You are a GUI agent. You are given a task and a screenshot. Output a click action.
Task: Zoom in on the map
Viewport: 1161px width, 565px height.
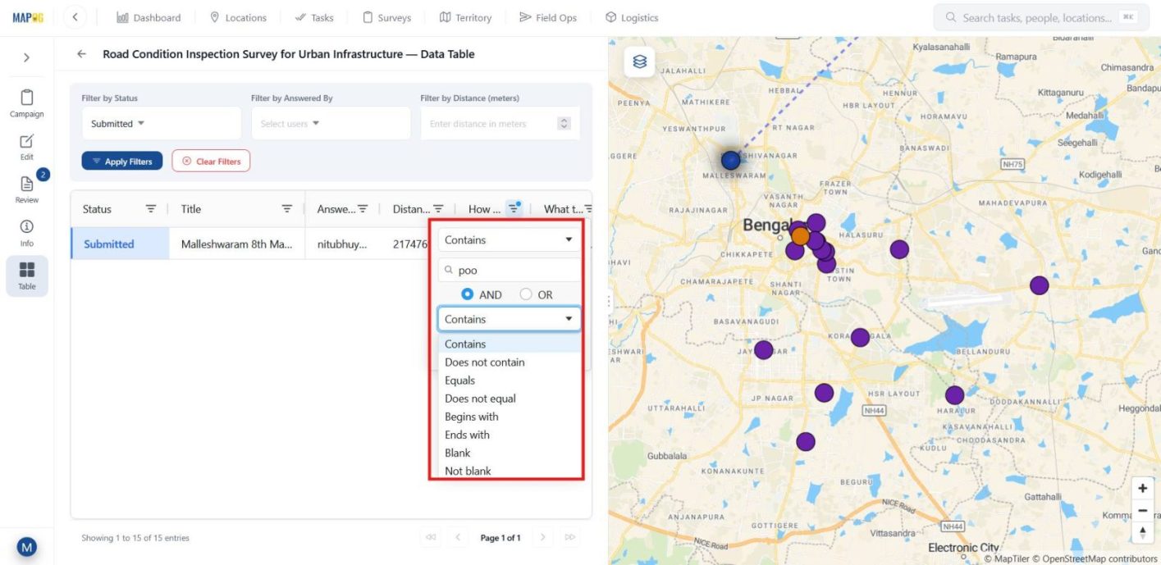1142,488
